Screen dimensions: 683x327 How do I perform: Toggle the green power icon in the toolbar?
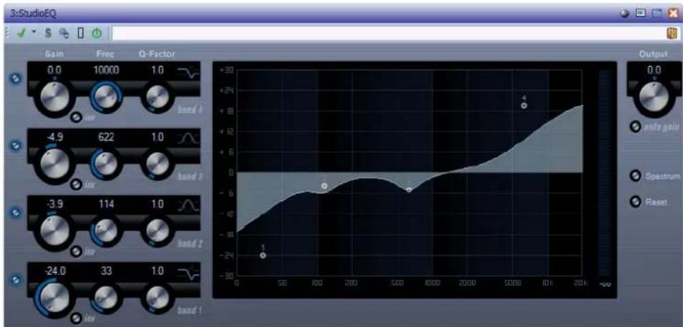pos(97,33)
